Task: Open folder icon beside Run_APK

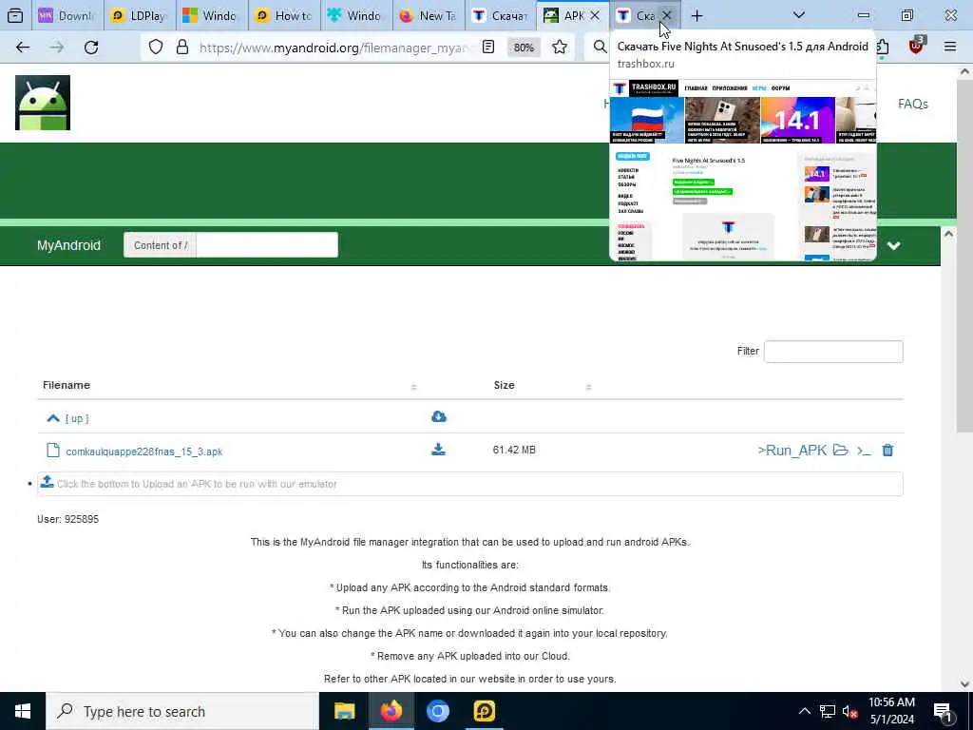Action: pyautogui.click(x=841, y=450)
